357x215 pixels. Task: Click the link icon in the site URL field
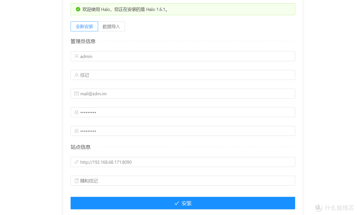(x=76, y=162)
